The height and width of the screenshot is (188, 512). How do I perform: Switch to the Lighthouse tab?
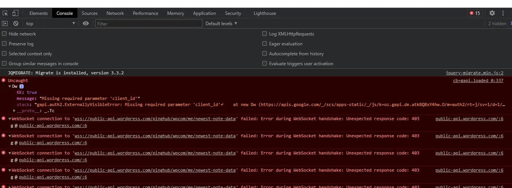(x=265, y=13)
